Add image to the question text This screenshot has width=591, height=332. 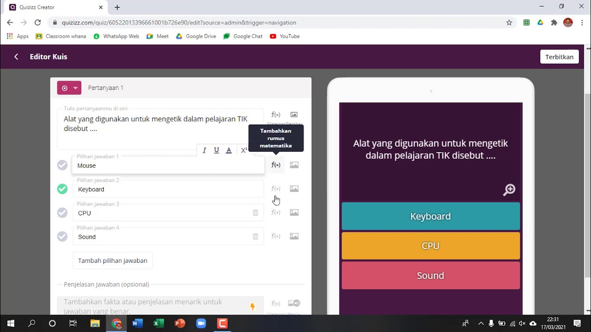click(x=294, y=115)
